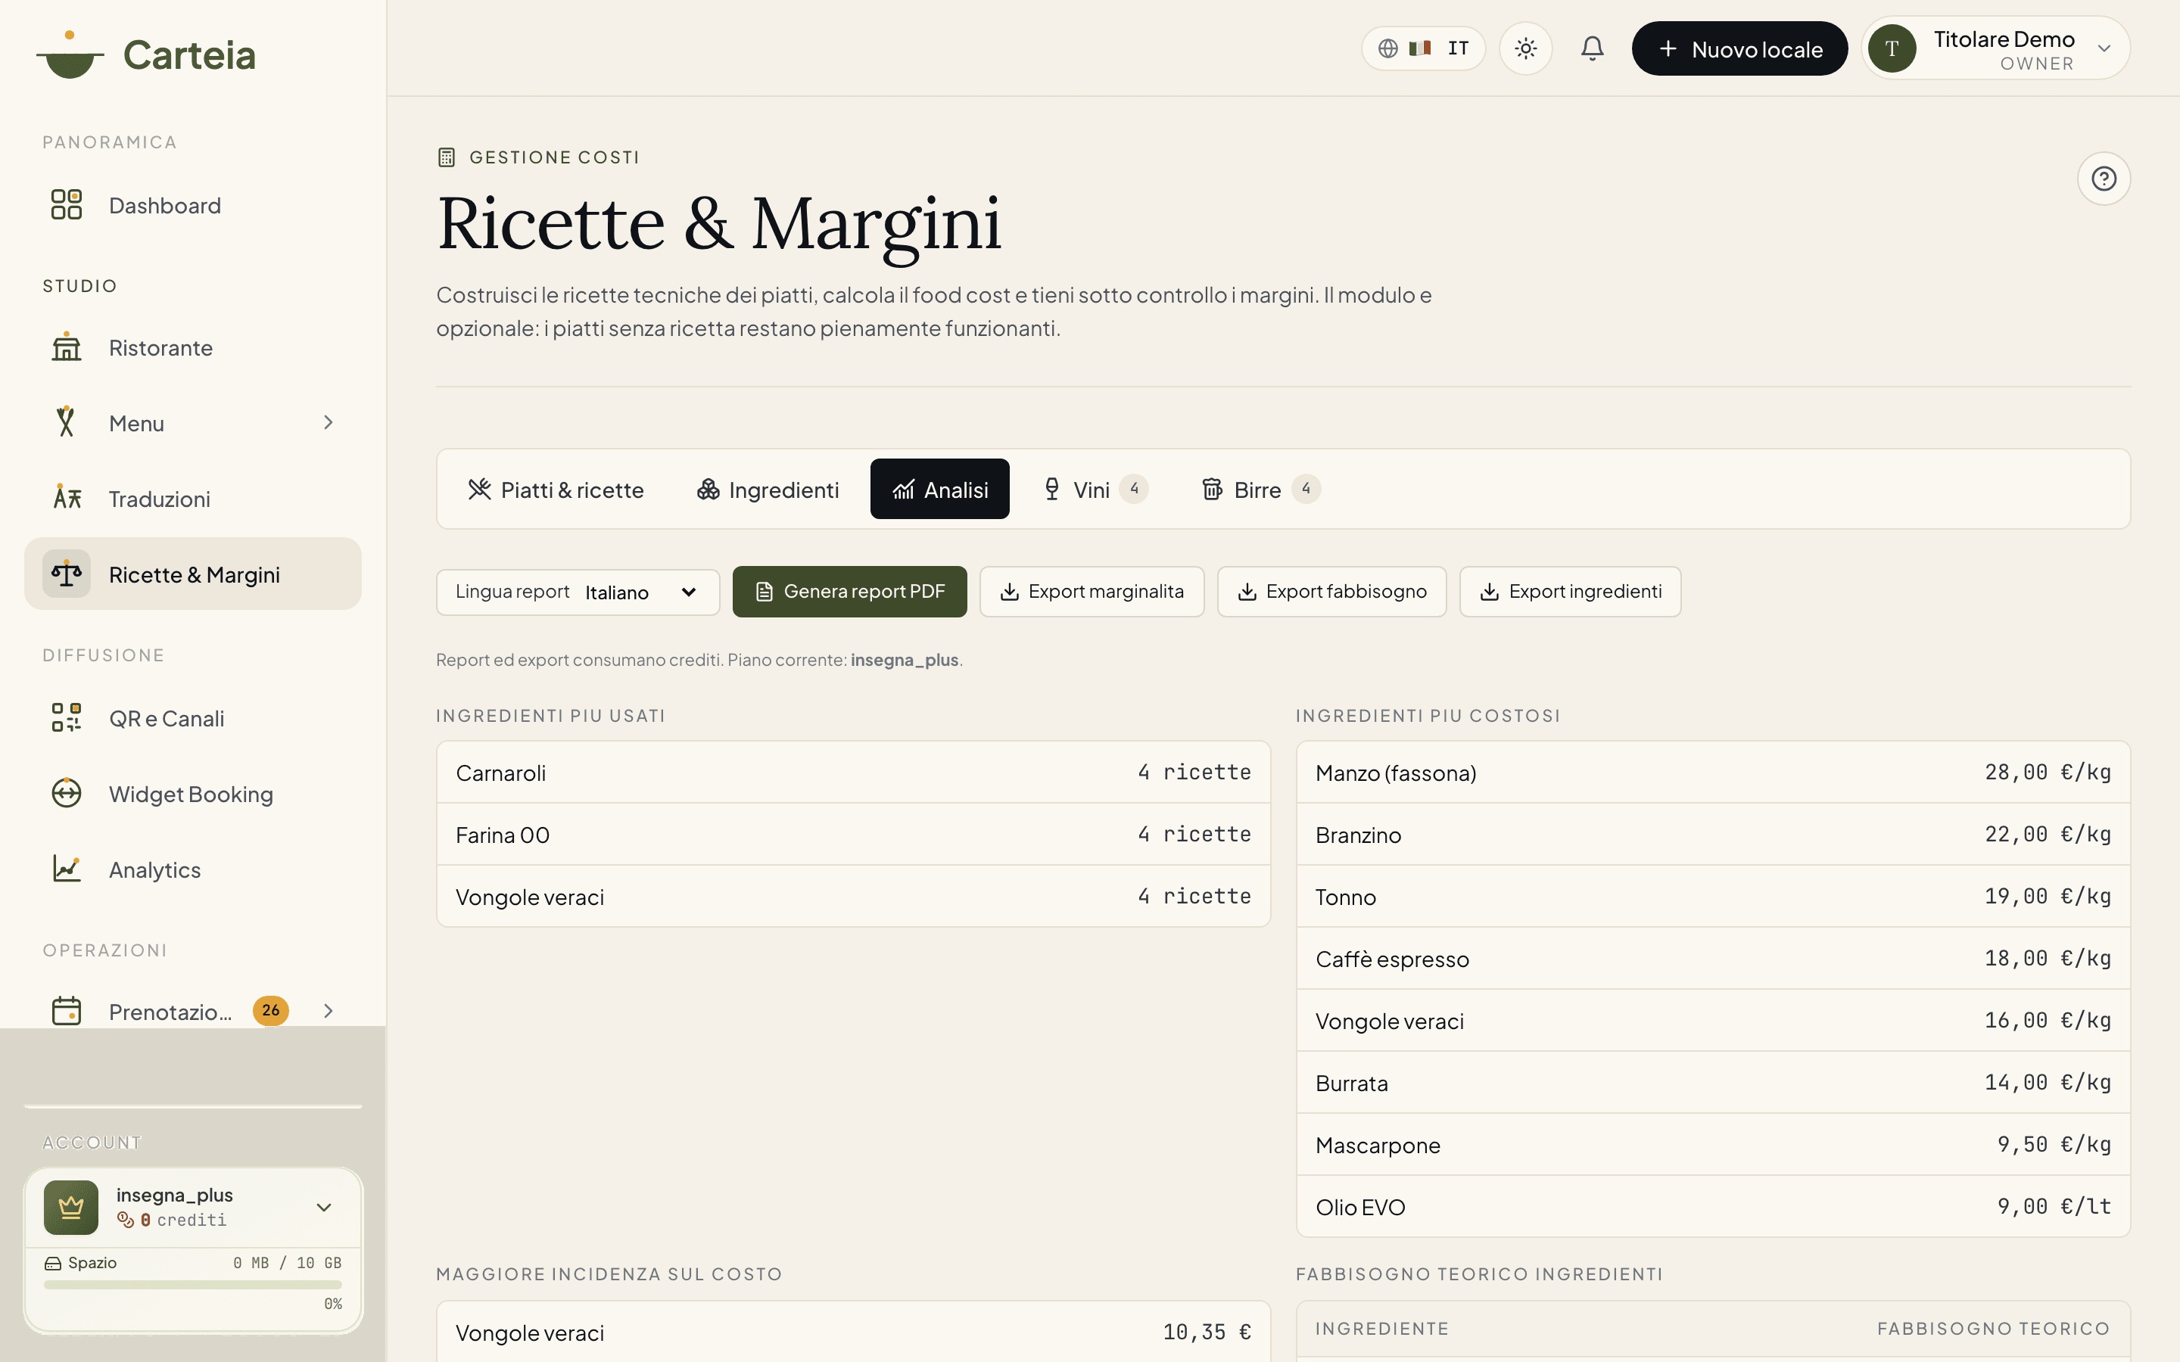This screenshot has width=2180, height=1362.
Task: Click Export marginalita button
Action: [x=1092, y=592]
